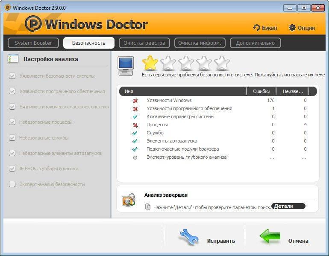Click green check beside Подключаемые модули браузера
The height and width of the screenshot is (256, 329).
135,149
